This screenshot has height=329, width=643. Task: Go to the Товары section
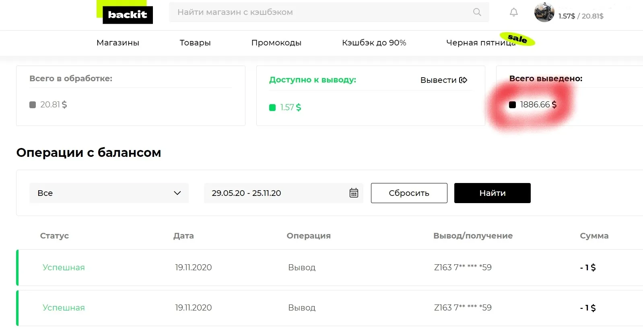coord(195,43)
